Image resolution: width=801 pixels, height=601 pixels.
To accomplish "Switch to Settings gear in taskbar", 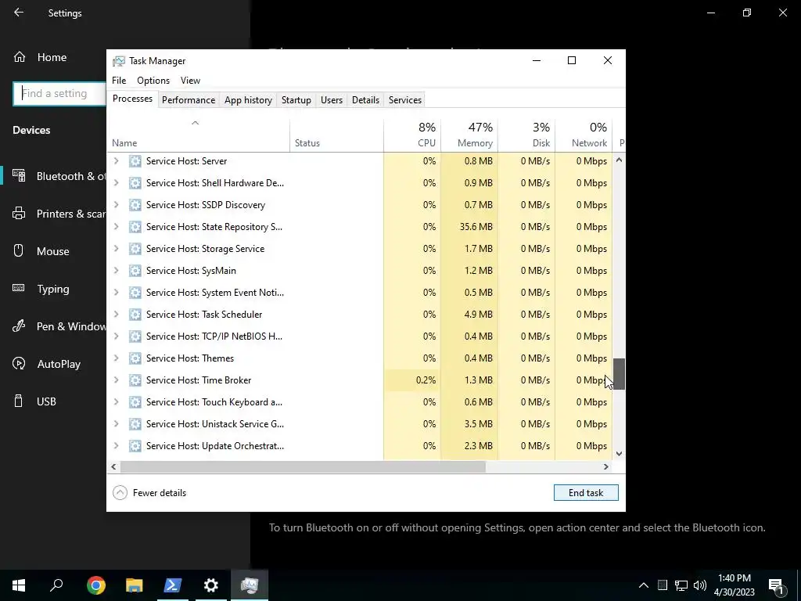I will (211, 585).
